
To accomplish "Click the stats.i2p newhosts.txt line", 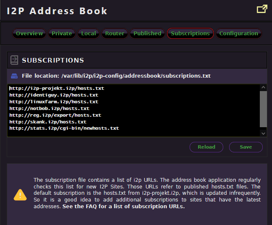I will pyautogui.click(x=64, y=128).
